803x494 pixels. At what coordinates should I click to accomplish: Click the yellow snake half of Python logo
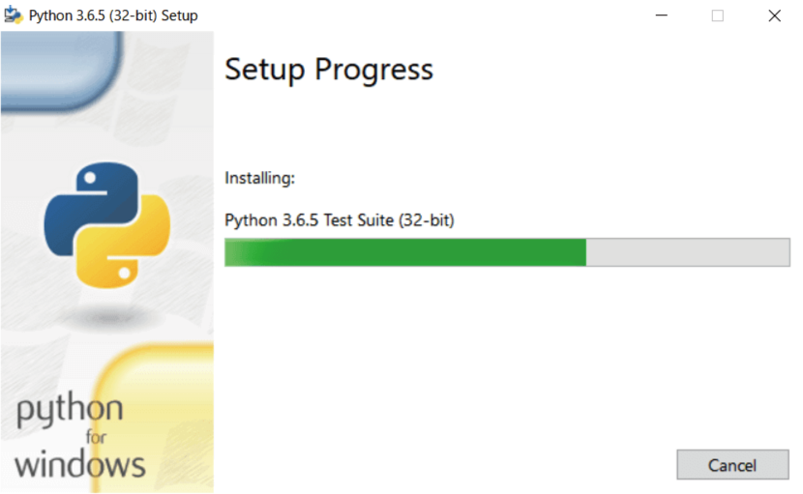126,245
